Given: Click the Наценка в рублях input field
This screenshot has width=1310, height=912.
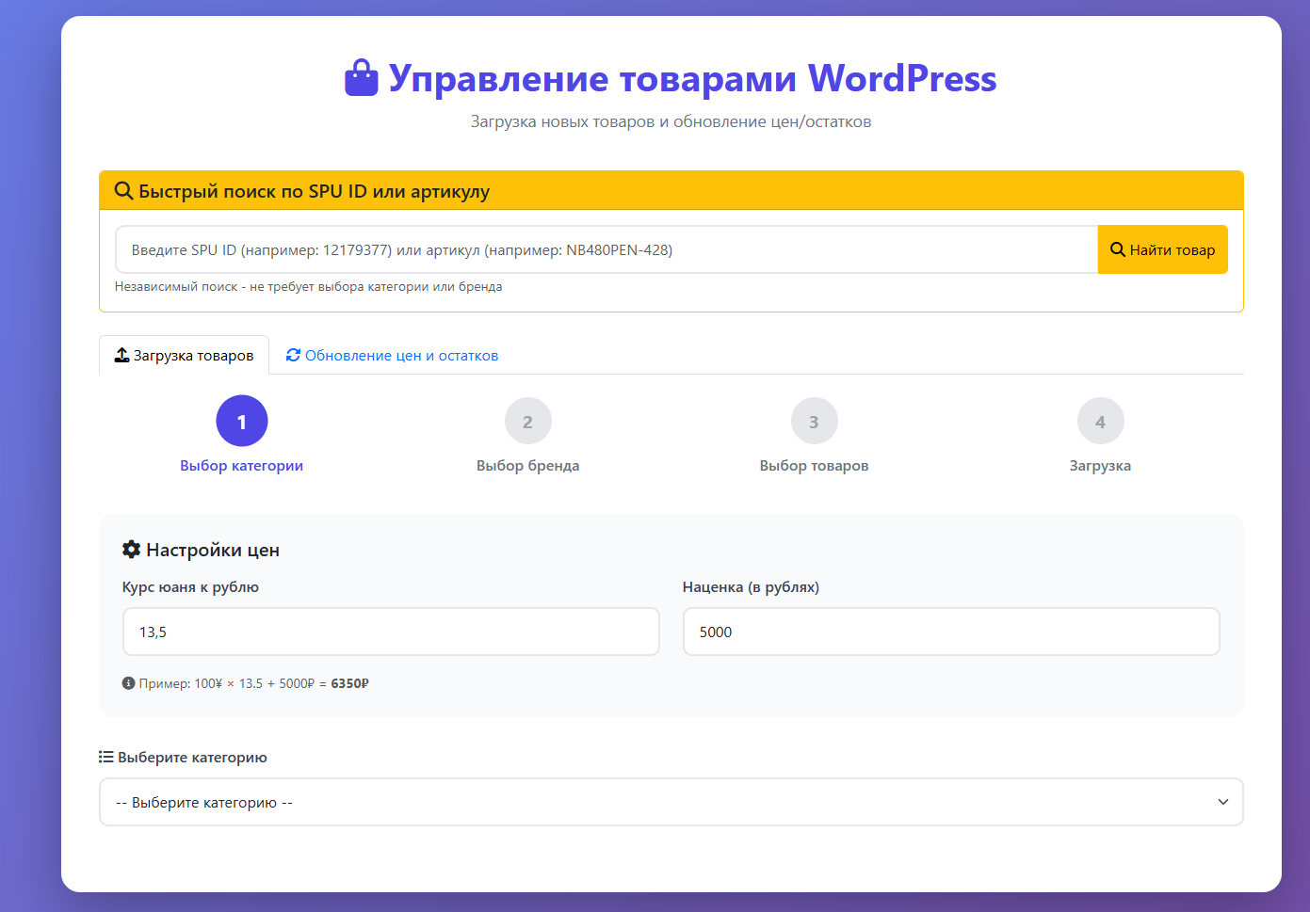Looking at the screenshot, I should pos(950,632).
